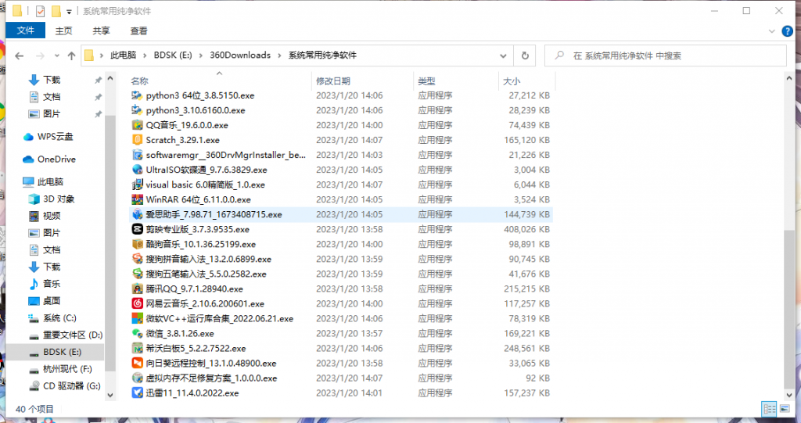Viewport: 801px width, 423px height.
Task: Select the 虚拟内存不足修复方案 icon
Action: point(137,378)
